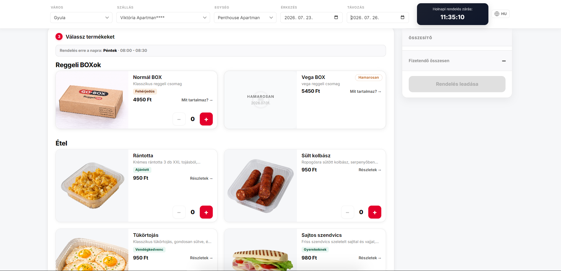
Task: Open Részletek link for Rántotta
Action: (201, 179)
